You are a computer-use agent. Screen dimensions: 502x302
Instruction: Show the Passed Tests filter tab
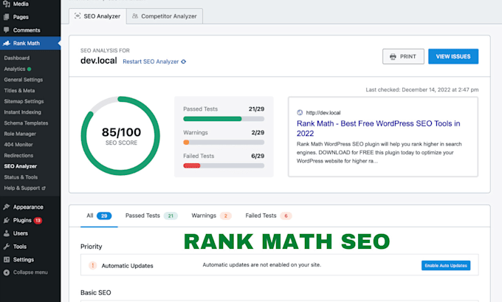pos(151,216)
